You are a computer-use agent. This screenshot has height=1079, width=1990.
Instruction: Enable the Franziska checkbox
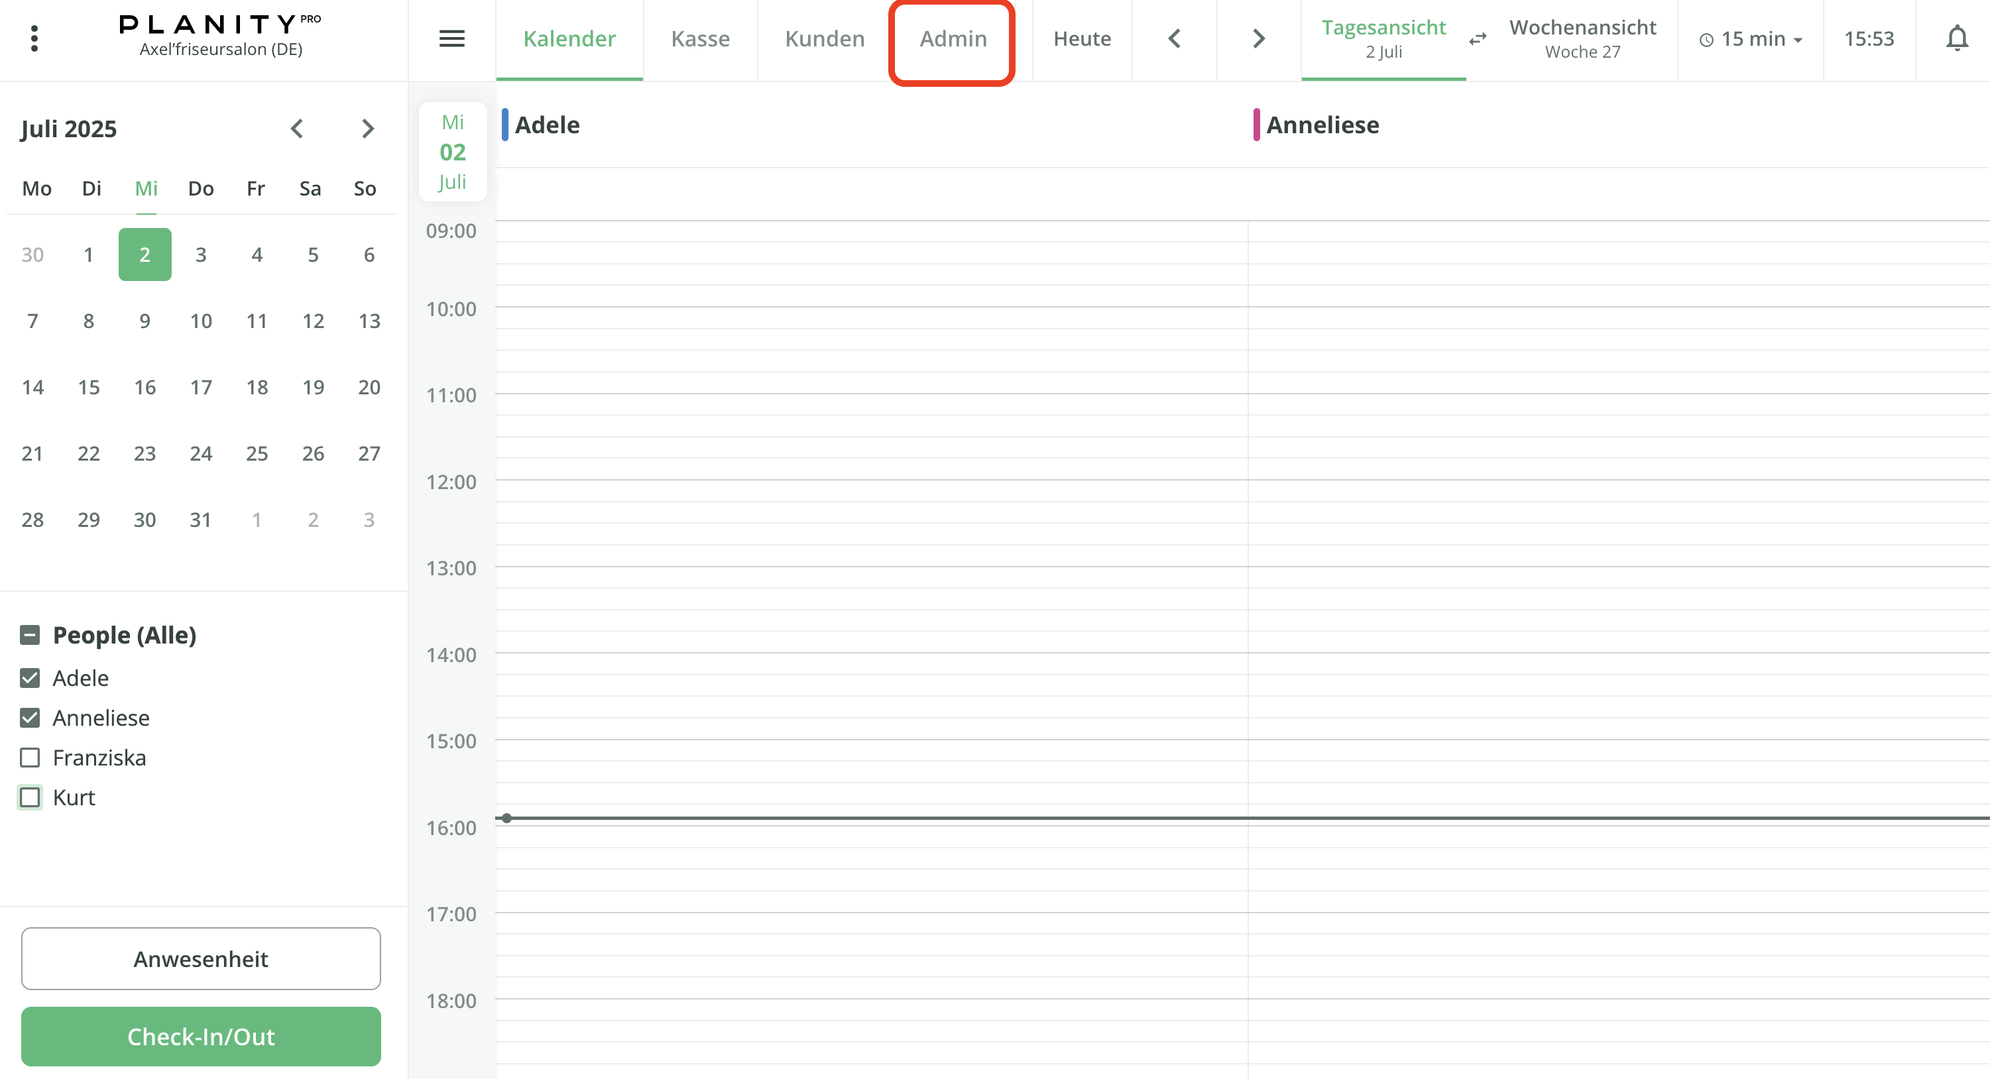coord(30,757)
